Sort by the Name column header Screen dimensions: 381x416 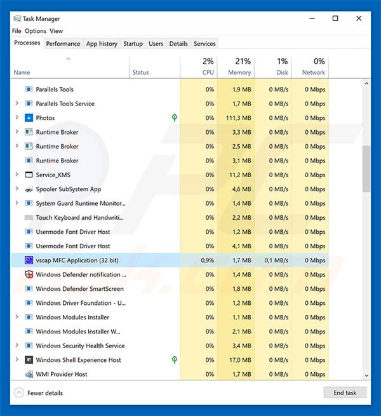(70, 67)
